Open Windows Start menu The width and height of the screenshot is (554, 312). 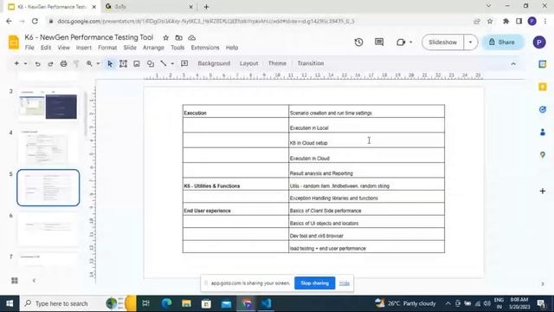click(10, 303)
